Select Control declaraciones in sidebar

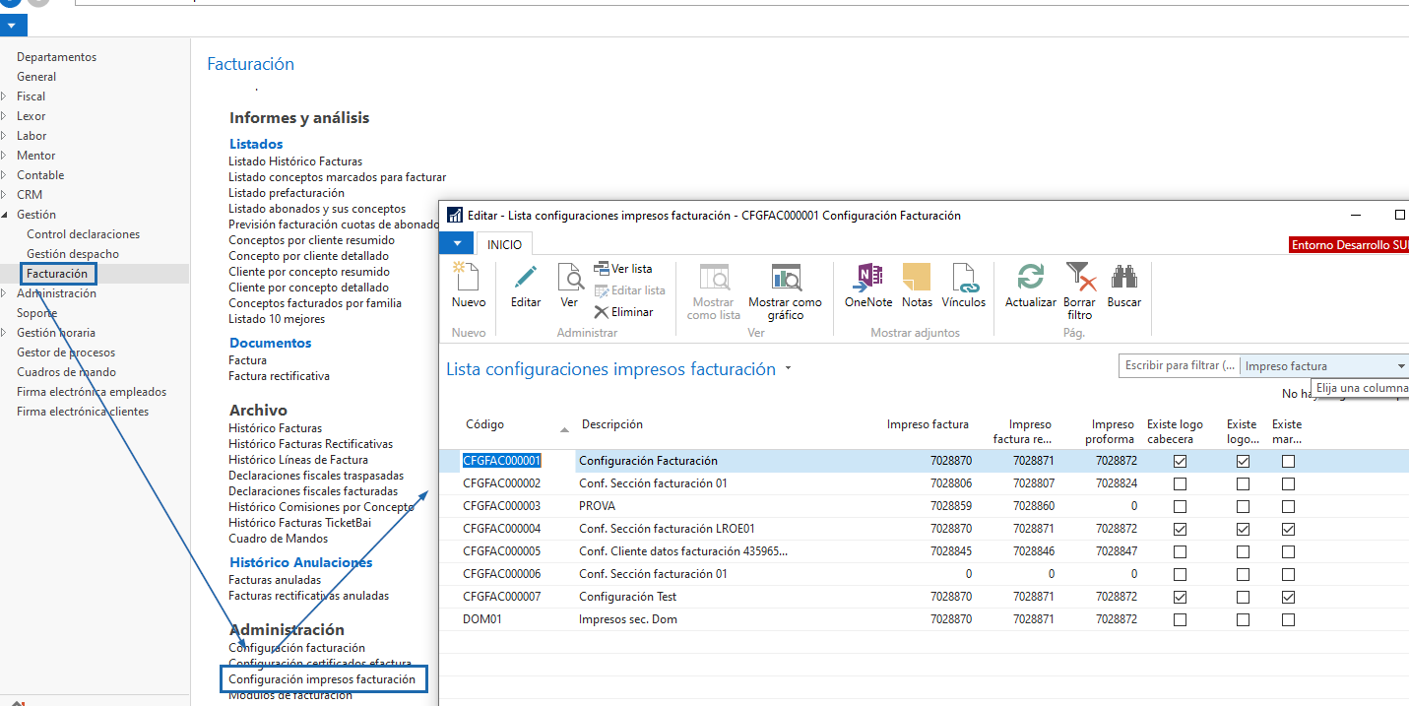tap(83, 234)
